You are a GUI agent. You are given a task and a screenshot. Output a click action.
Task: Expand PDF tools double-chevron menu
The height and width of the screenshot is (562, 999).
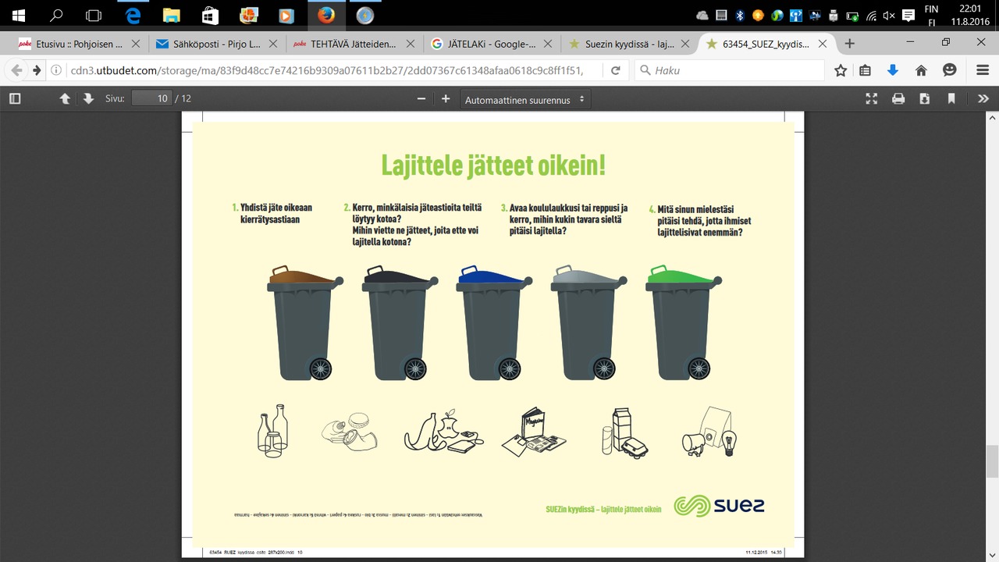983,99
